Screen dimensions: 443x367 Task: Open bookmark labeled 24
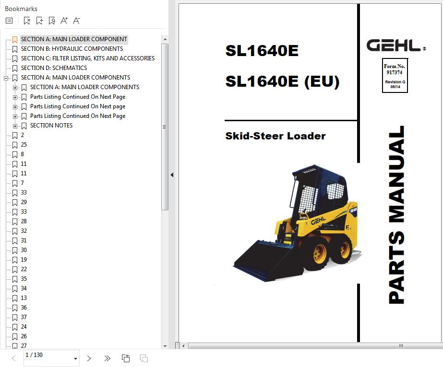24,327
